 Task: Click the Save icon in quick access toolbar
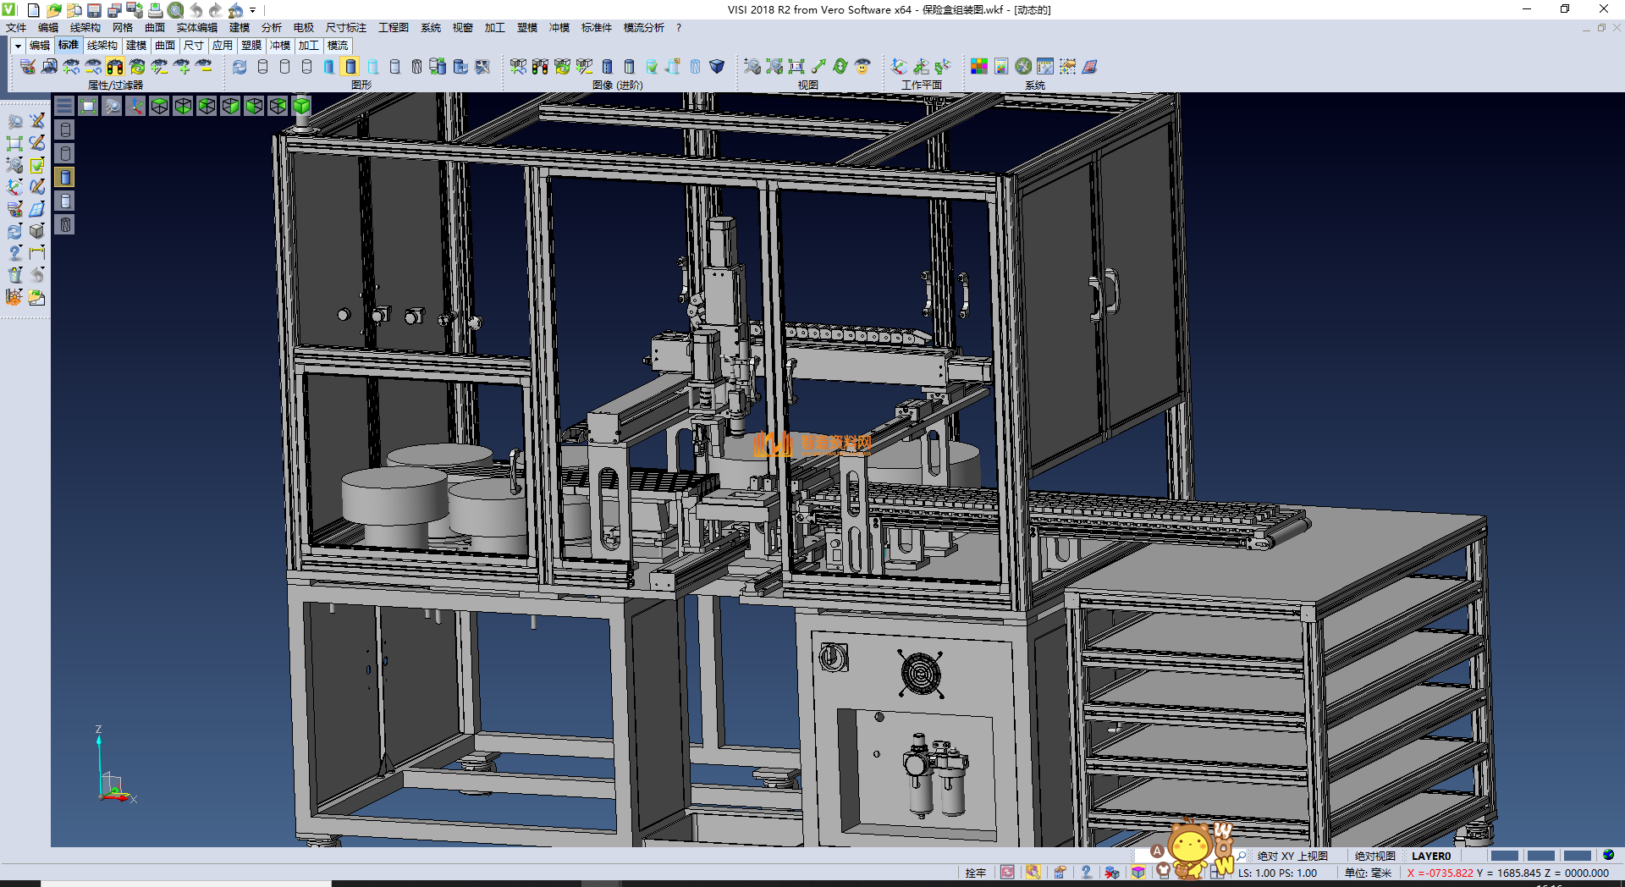94,10
